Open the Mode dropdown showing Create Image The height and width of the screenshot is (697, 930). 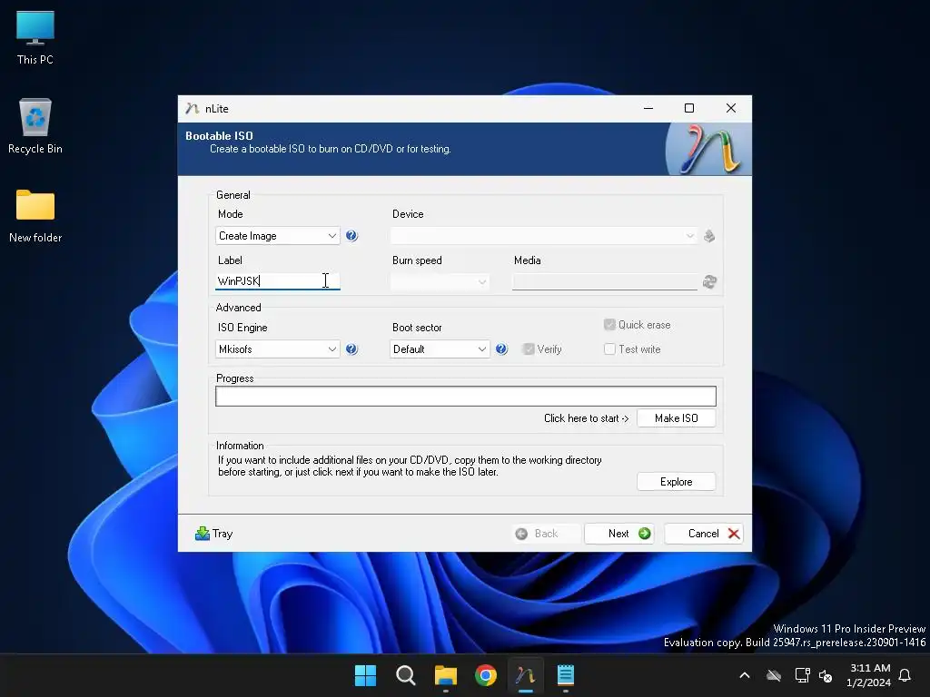(x=278, y=236)
